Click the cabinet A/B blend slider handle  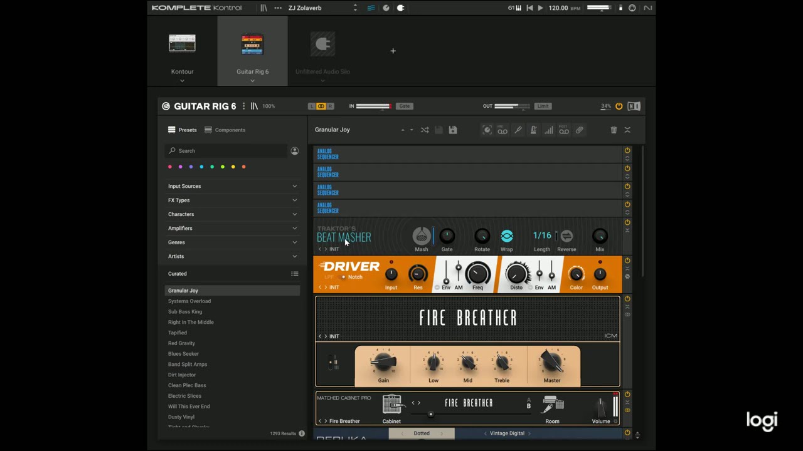430,414
